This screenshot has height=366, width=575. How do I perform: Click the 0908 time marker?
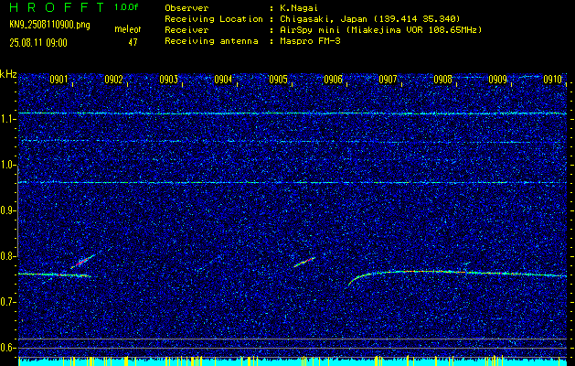pyautogui.click(x=443, y=80)
